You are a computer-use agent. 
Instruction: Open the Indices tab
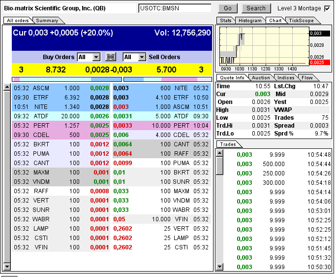coord(286,78)
